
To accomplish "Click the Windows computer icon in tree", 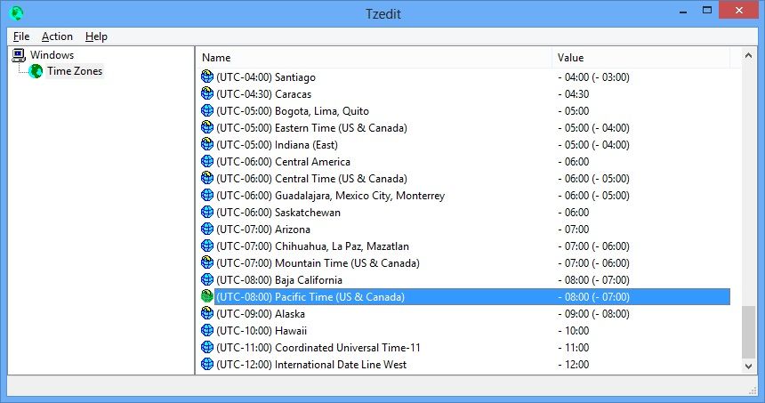I will point(19,54).
